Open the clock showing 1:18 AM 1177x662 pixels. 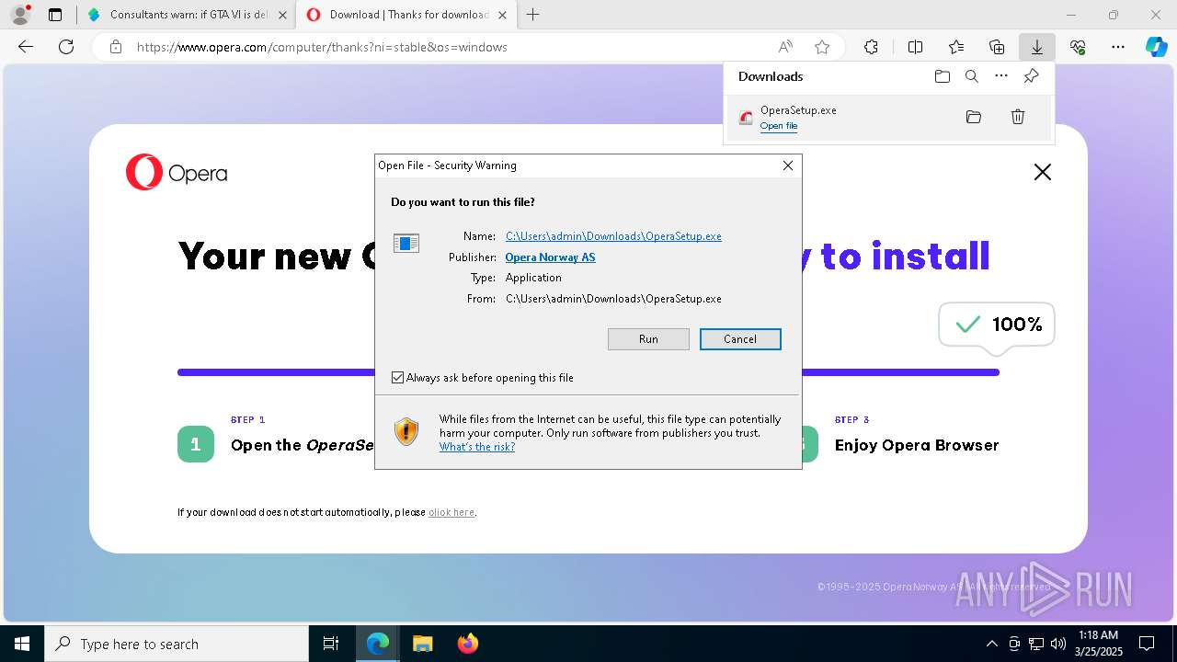(x=1098, y=644)
